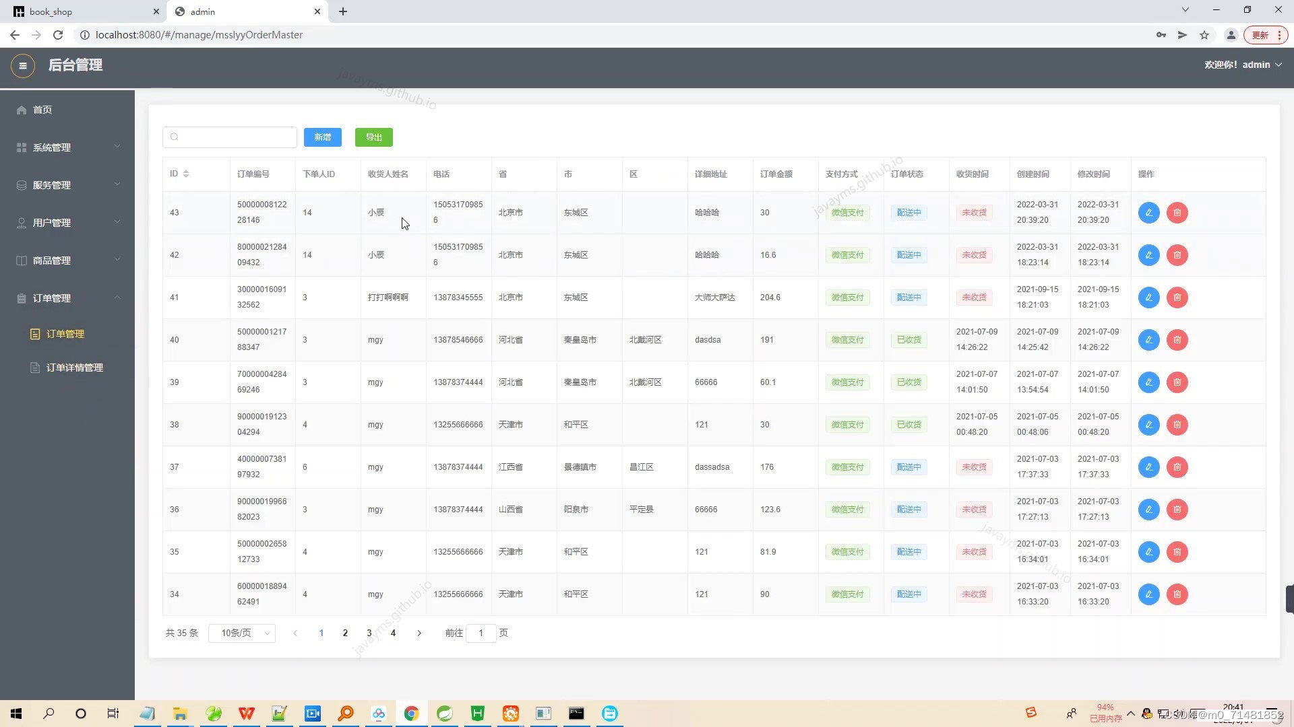Image resolution: width=1294 pixels, height=727 pixels.
Task: Go to page 3 in pagination
Action: pos(369,633)
